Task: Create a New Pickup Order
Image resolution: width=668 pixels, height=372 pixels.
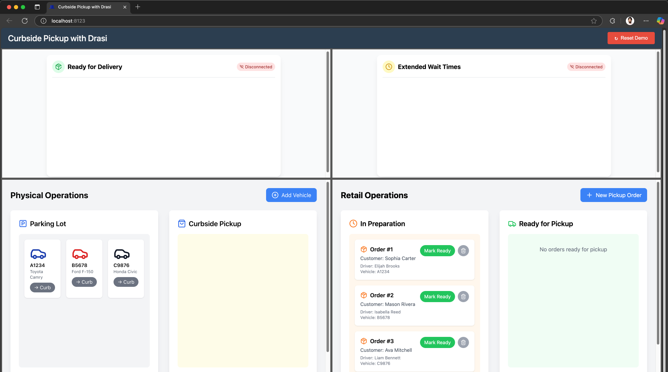Action: (x=613, y=195)
